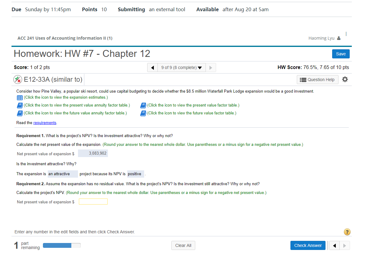Click the profile icon beside Haoming Lyu
Viewport: 379px width, 256px height.
[x=339, y=38]
